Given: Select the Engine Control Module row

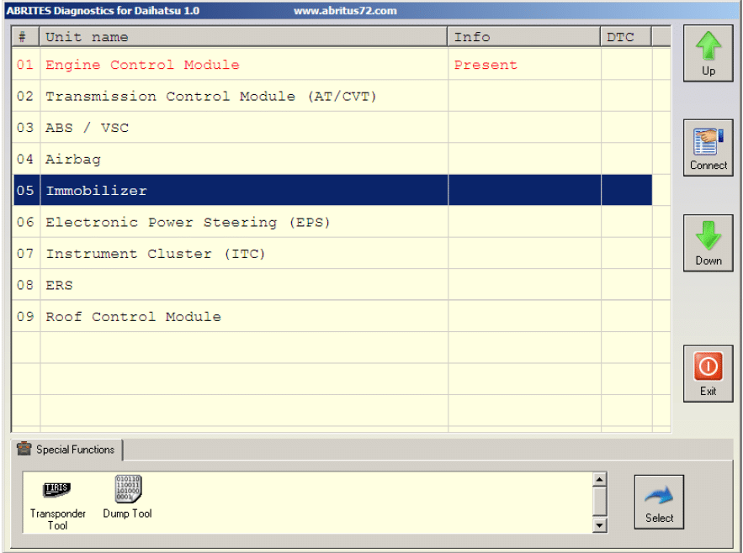Looking at the screenshot, I should pyautogui.click(x=142, y=65).
